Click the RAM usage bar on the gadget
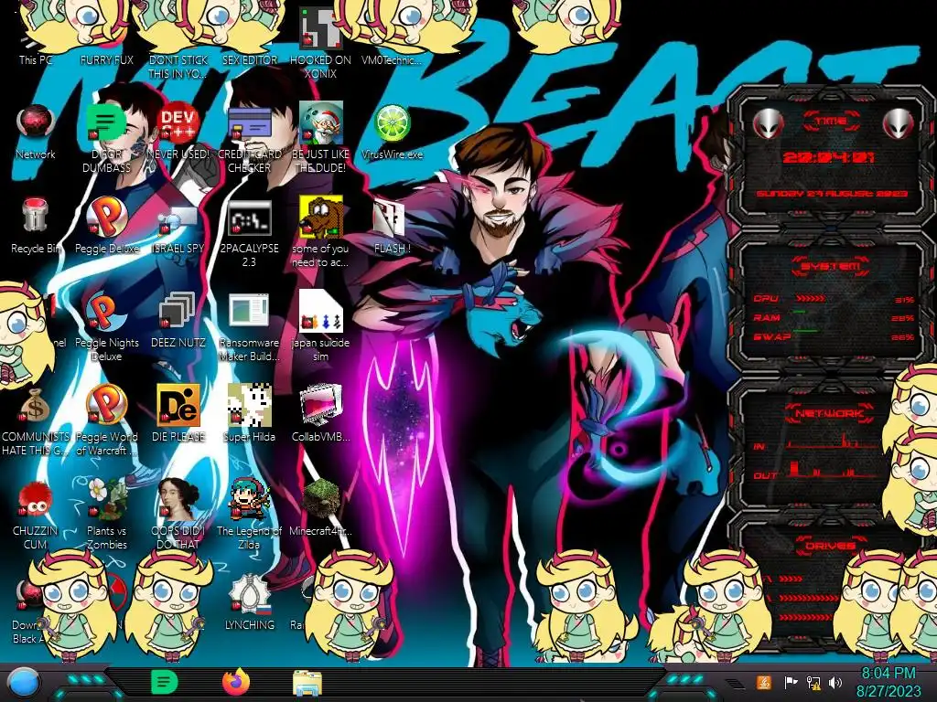 click(x=800, y=312)
